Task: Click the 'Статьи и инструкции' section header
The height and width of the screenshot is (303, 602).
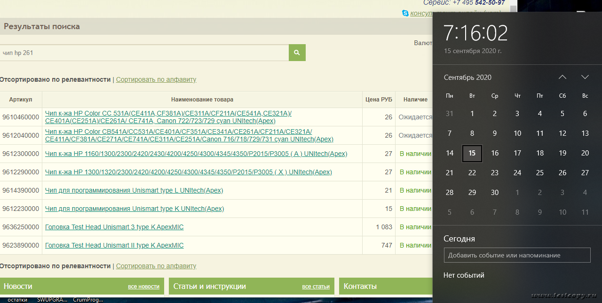Action: (209, 286)
